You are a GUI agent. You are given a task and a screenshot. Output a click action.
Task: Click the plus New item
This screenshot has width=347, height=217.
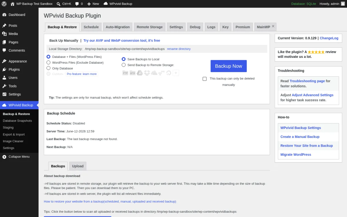click(93, 4)
